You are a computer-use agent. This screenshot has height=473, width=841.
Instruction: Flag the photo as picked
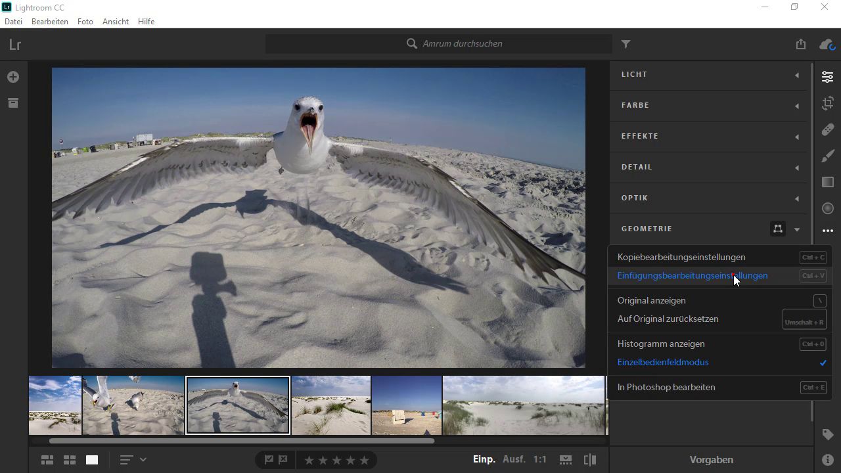(269, 460)
